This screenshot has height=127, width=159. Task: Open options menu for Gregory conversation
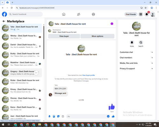pos(36,73)
